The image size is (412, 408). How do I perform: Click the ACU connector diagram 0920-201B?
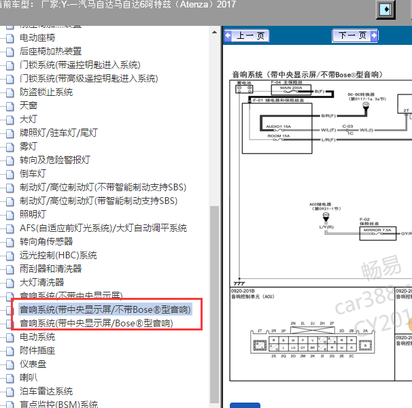click(313, 339)
